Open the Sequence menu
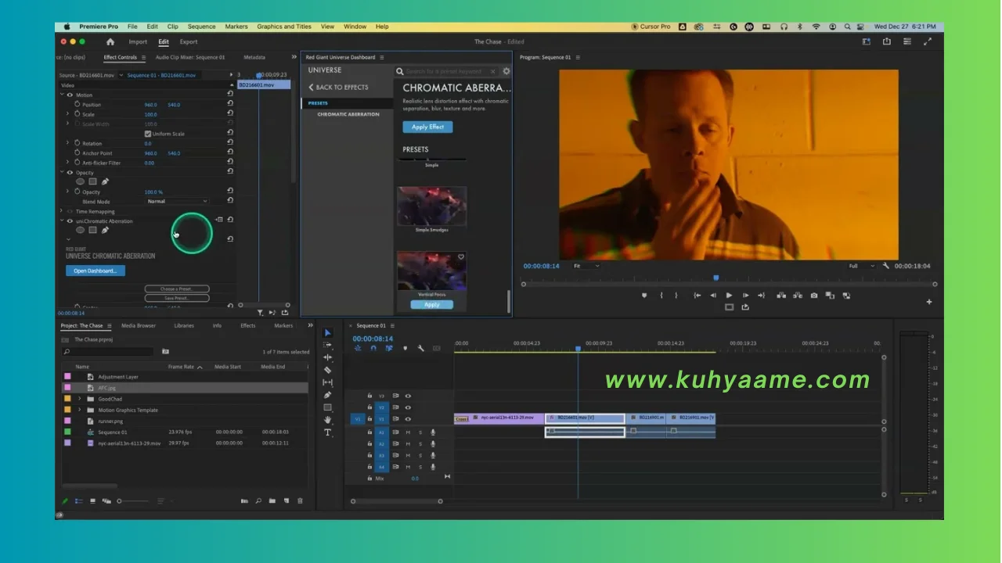Image resolution: width=1002 pixels, height=563 pixels. (201, 27)
